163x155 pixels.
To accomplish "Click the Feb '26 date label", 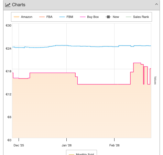I will 115,145.
